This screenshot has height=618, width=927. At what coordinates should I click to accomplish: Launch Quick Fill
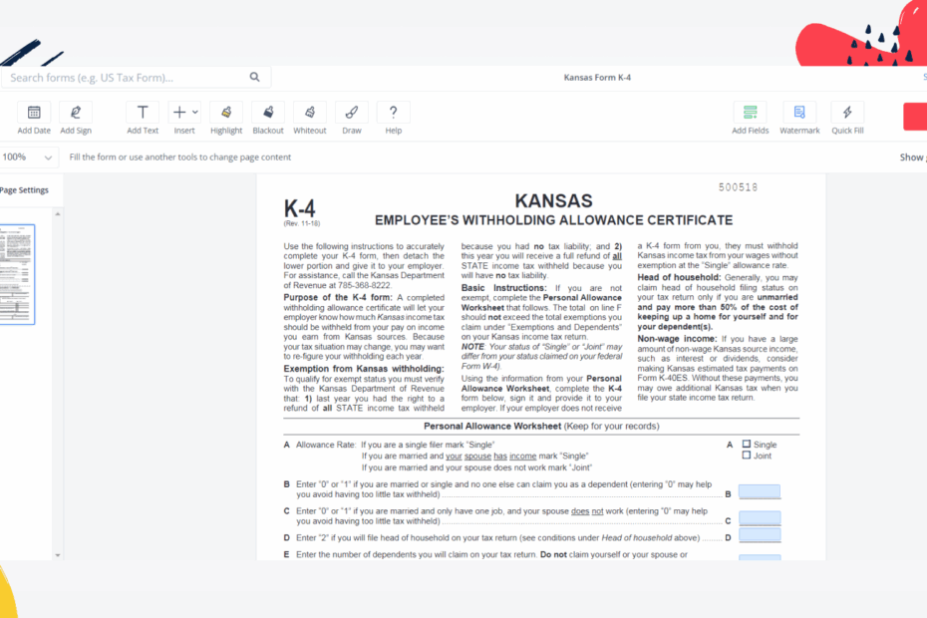click(846, 117)
